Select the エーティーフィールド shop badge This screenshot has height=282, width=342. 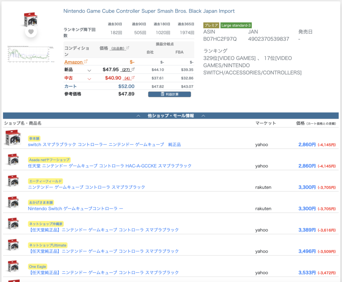(45, 181)
